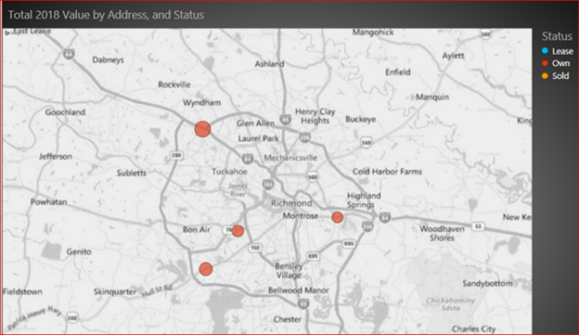Select the bubble east of Montrose
Viewport: 579px width, 335px height.
pyautogui.click(x=337, y=217)
